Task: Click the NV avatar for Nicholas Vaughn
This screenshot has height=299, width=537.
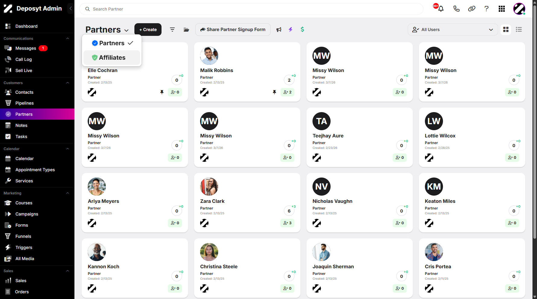Action: [x=322, y=187]
